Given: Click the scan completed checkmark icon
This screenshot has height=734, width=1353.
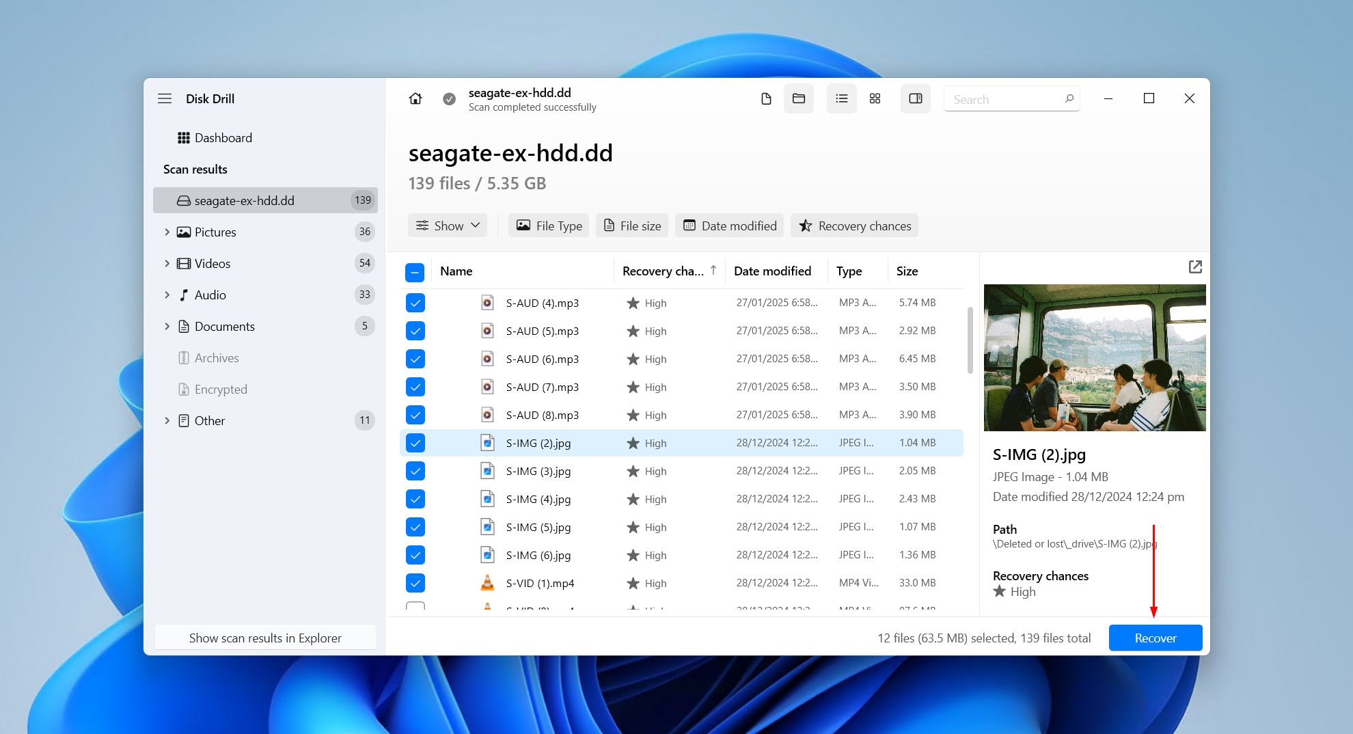Looking at the screenshot, I should tap(449, 99).
